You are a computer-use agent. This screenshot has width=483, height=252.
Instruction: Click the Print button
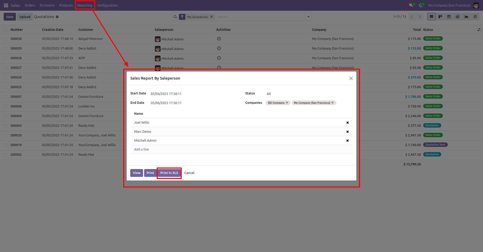coord(150,173)
